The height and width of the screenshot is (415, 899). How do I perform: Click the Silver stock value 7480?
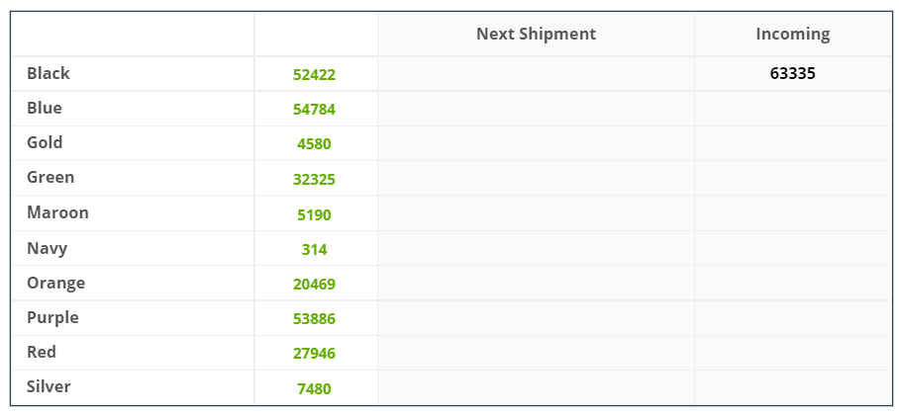[x=314, y=389]
